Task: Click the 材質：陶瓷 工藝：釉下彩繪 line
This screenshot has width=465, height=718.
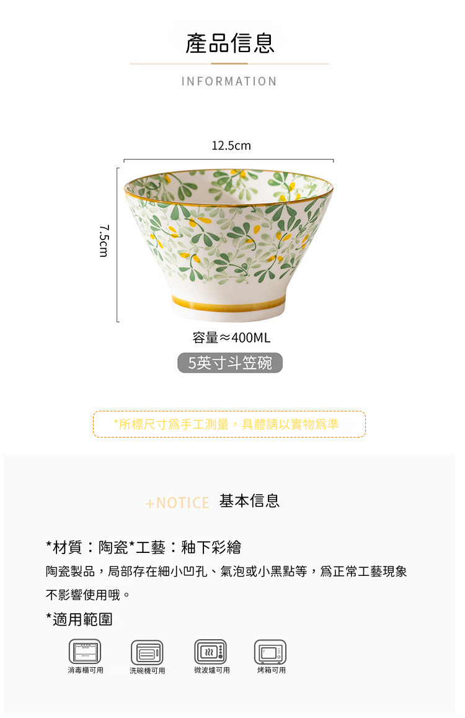Action: click(x=143, y=547)
